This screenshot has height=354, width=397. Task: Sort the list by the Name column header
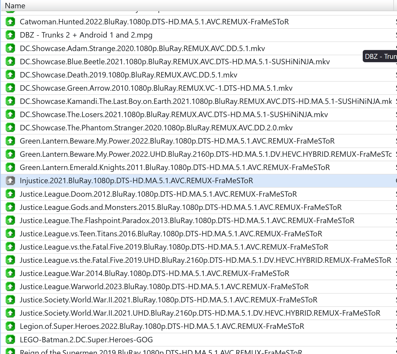point(15,6)
